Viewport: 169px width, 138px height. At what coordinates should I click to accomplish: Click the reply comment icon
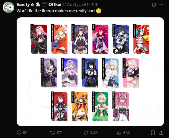click(19, 133)
